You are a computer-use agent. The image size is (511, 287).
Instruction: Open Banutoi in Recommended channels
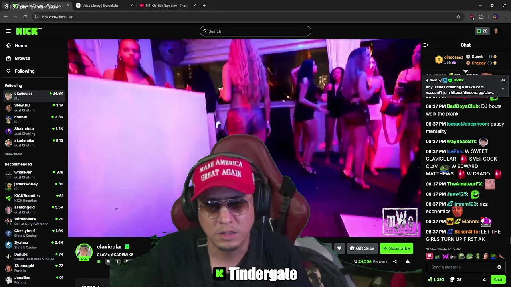pyautogui.click(x=34, y=256)
